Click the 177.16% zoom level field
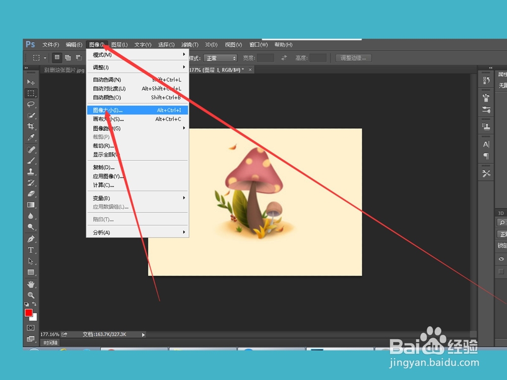Screen dimensions: 507x380 point(50,334)
